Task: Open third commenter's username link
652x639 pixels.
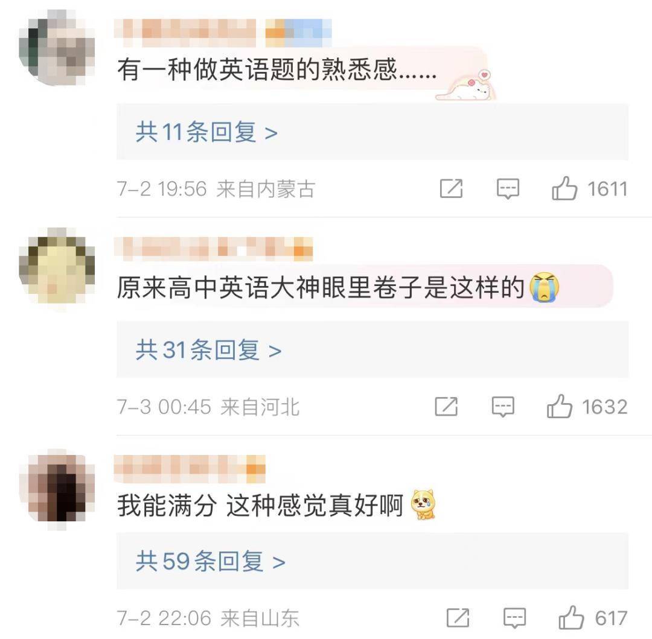Action: 179,469
